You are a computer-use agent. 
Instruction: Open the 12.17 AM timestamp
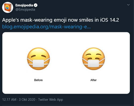click(x=9, y=100)
